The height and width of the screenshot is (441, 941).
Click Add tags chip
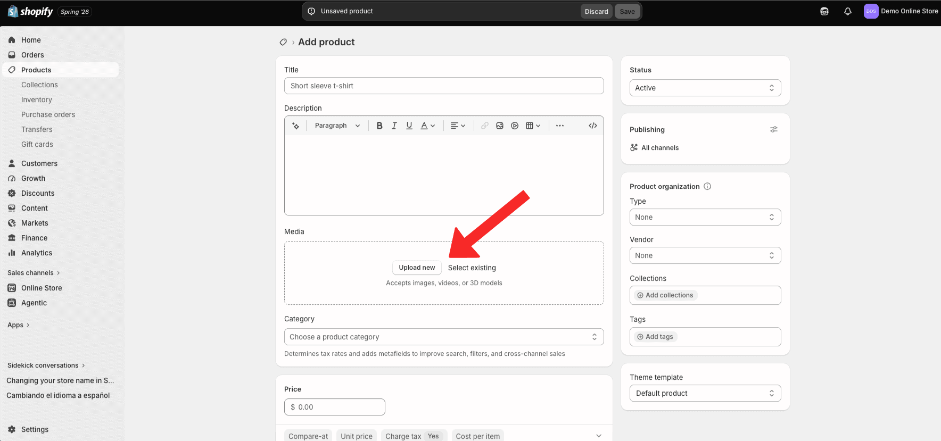(655, 337)
